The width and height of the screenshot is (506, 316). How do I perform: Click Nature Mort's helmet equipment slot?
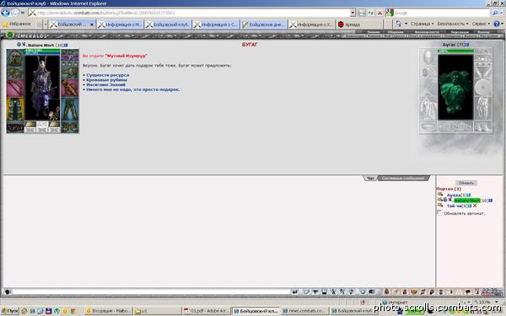pyautogui.click(x=15, y=58)
